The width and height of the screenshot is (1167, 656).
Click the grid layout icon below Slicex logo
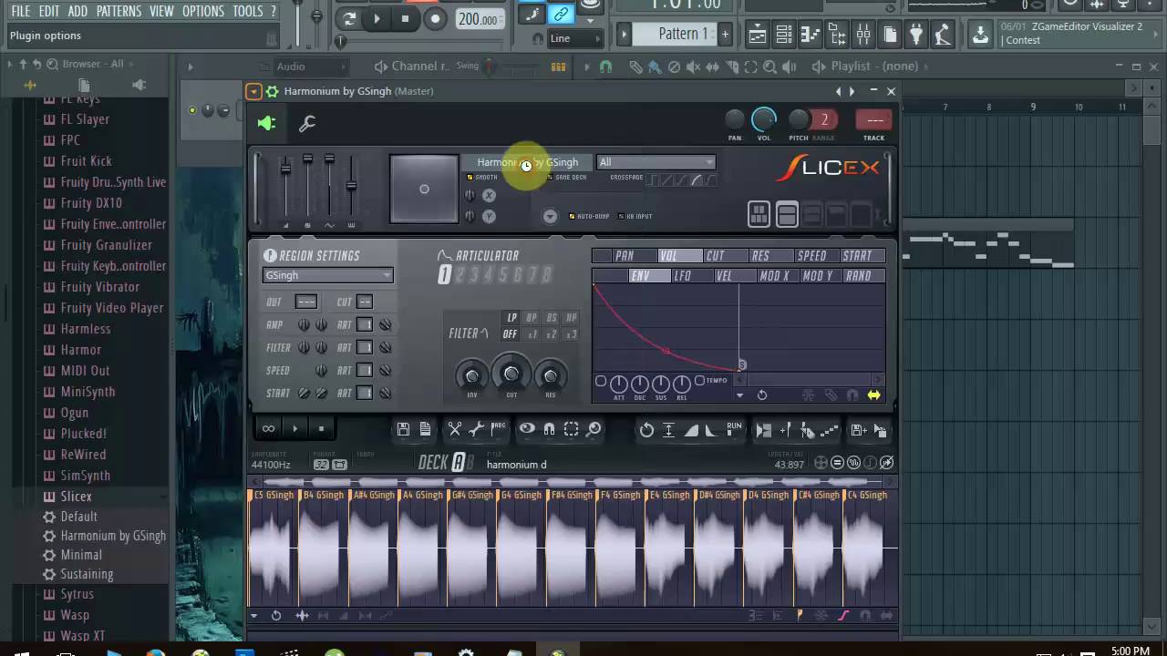coord(759,214)
